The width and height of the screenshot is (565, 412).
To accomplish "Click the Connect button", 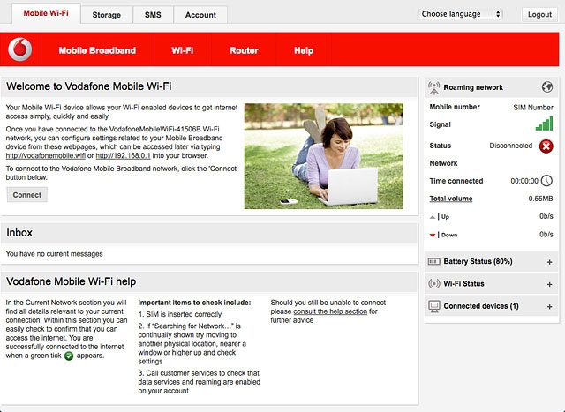I will (27, 195).
